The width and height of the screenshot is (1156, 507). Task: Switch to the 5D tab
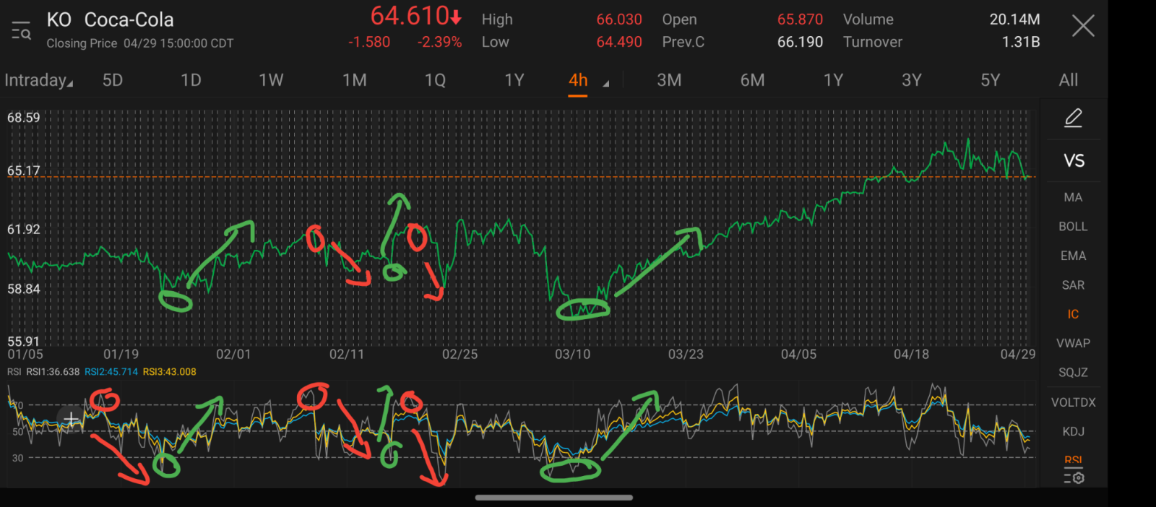(x=113, y=80)
